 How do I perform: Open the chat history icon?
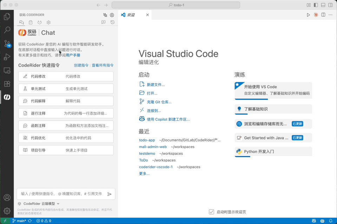[112, 22]
